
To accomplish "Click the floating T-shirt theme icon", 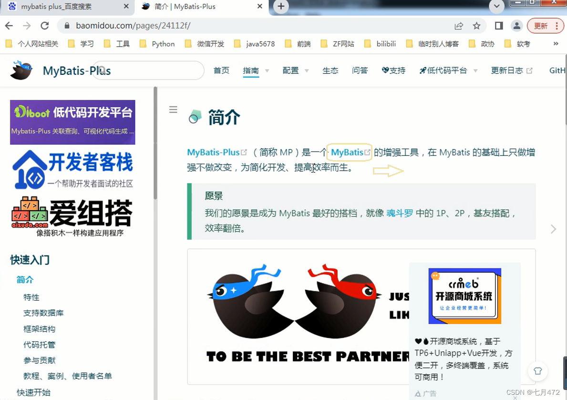I will (537, 371).
